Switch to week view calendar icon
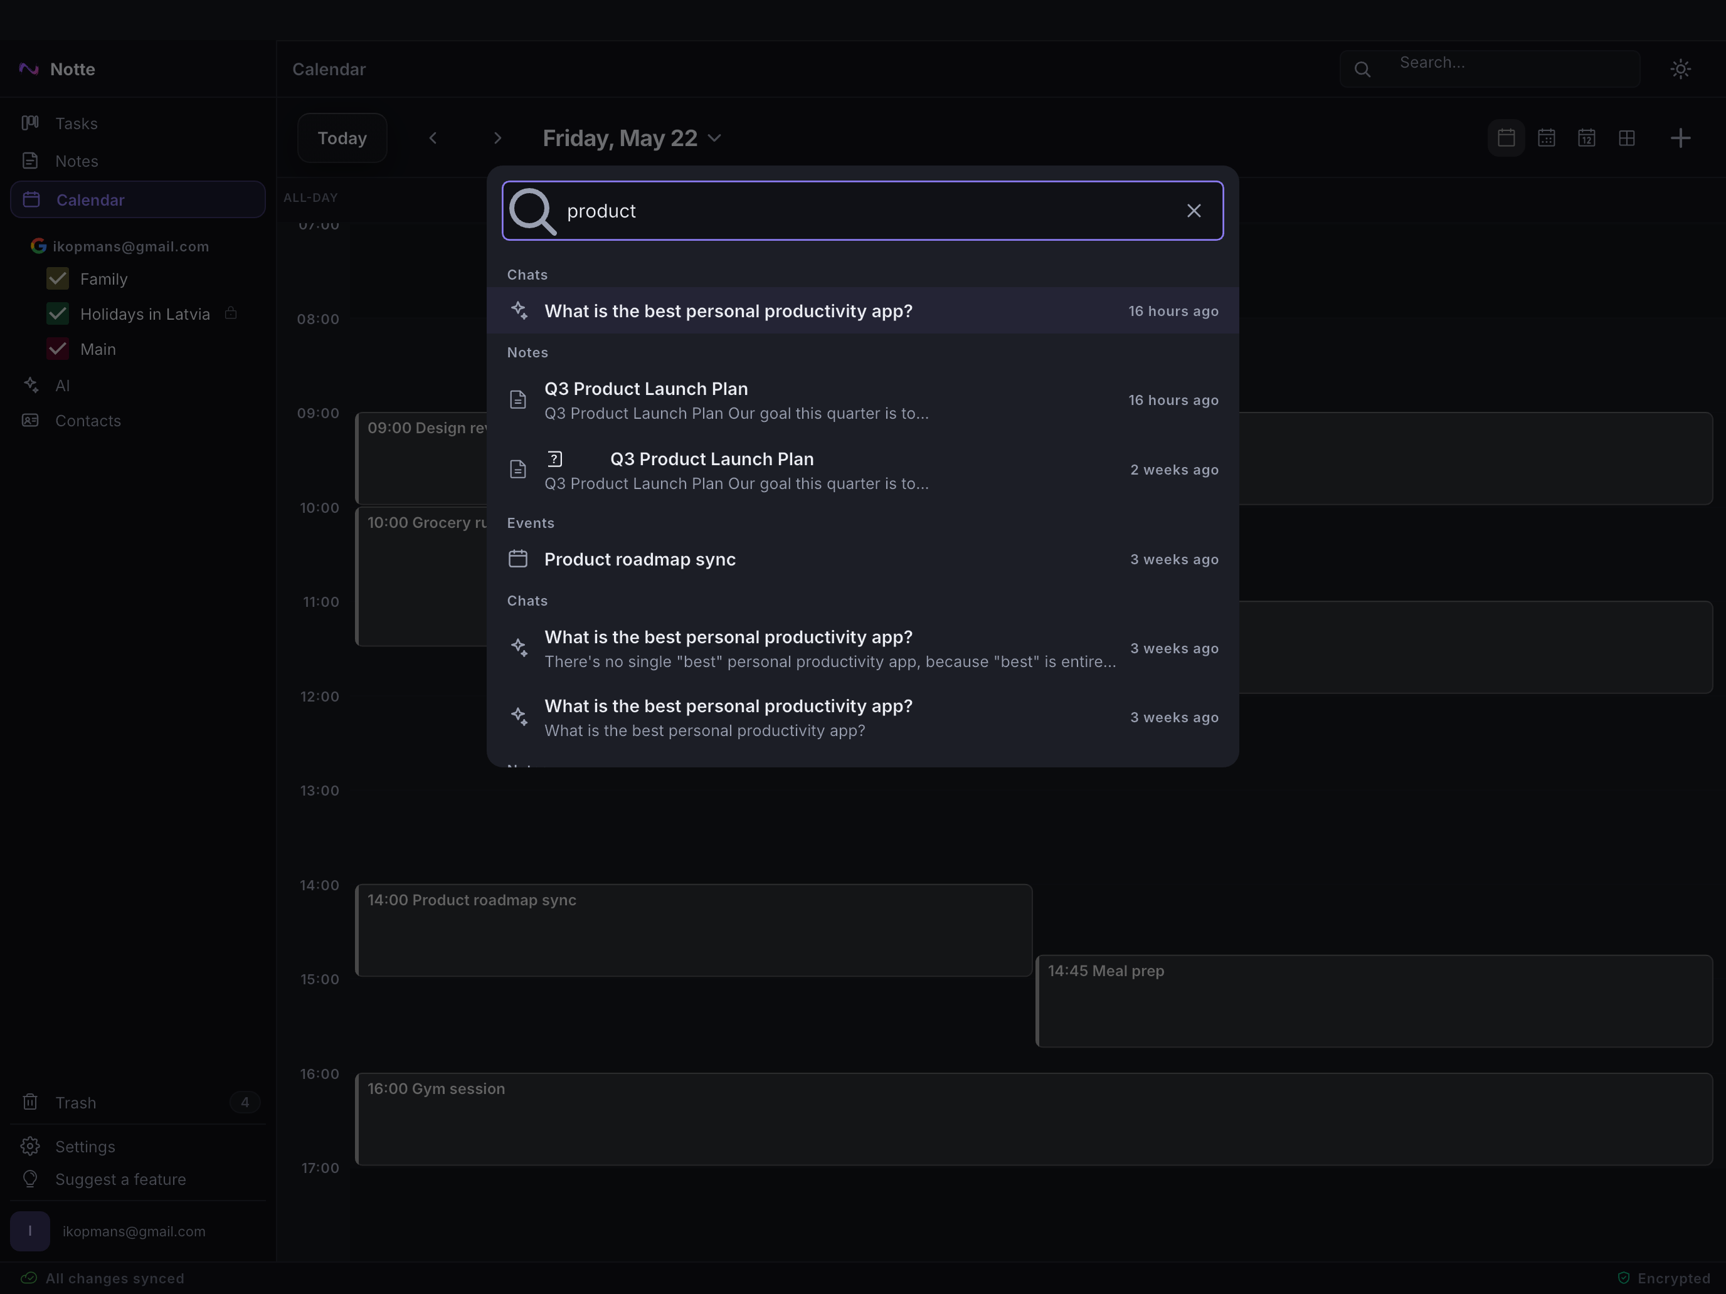 (1546, 138)
